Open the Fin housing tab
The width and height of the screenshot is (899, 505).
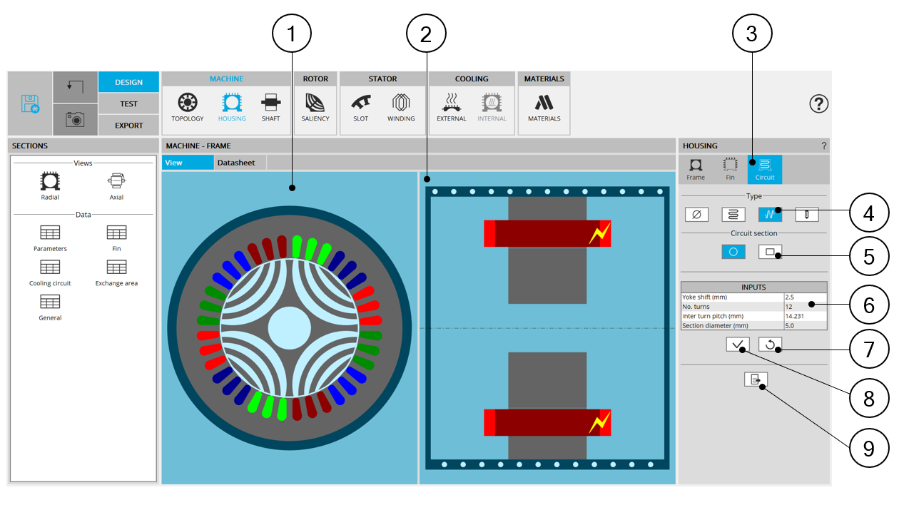[x=730, y=169]
